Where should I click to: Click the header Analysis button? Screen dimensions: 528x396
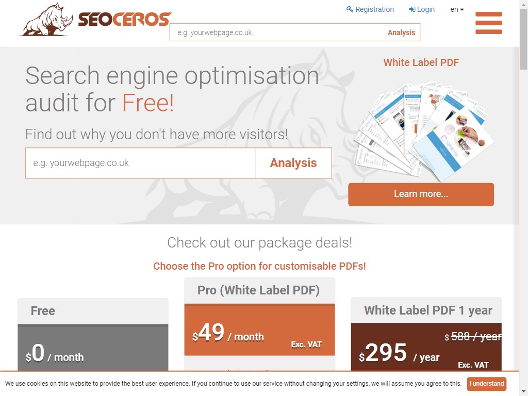click(401, 32)
